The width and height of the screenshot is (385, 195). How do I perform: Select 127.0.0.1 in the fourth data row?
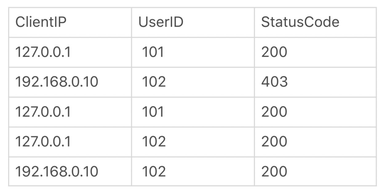(x=43, y=142)
